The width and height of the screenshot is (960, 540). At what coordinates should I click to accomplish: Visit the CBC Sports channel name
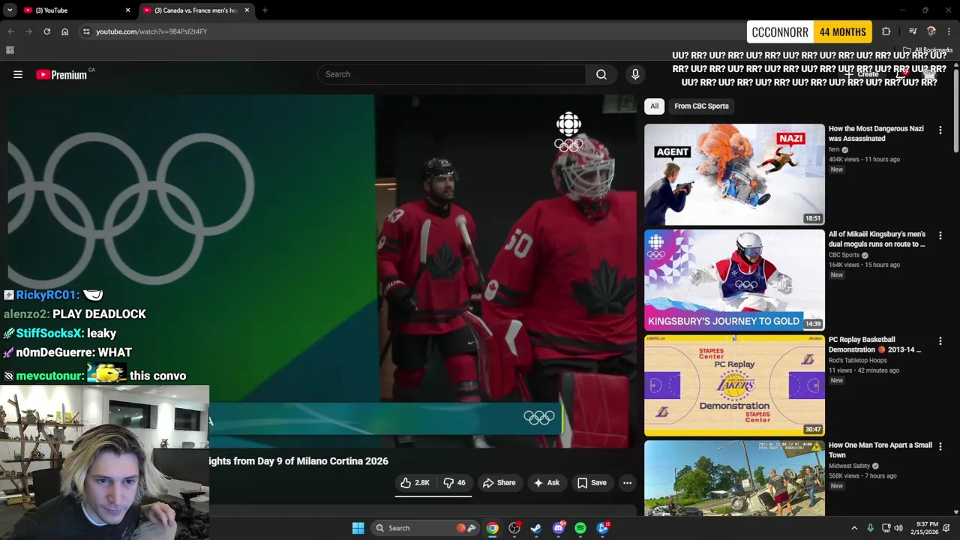(844, 255)
